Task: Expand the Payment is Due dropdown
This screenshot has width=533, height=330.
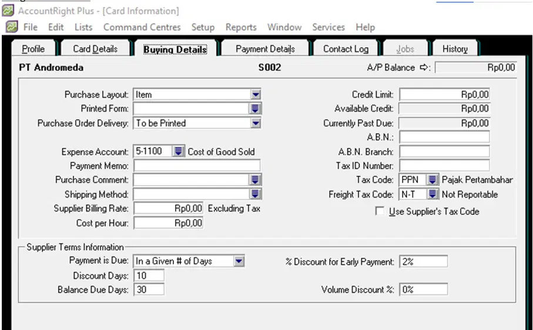Action: pos(239,261)
